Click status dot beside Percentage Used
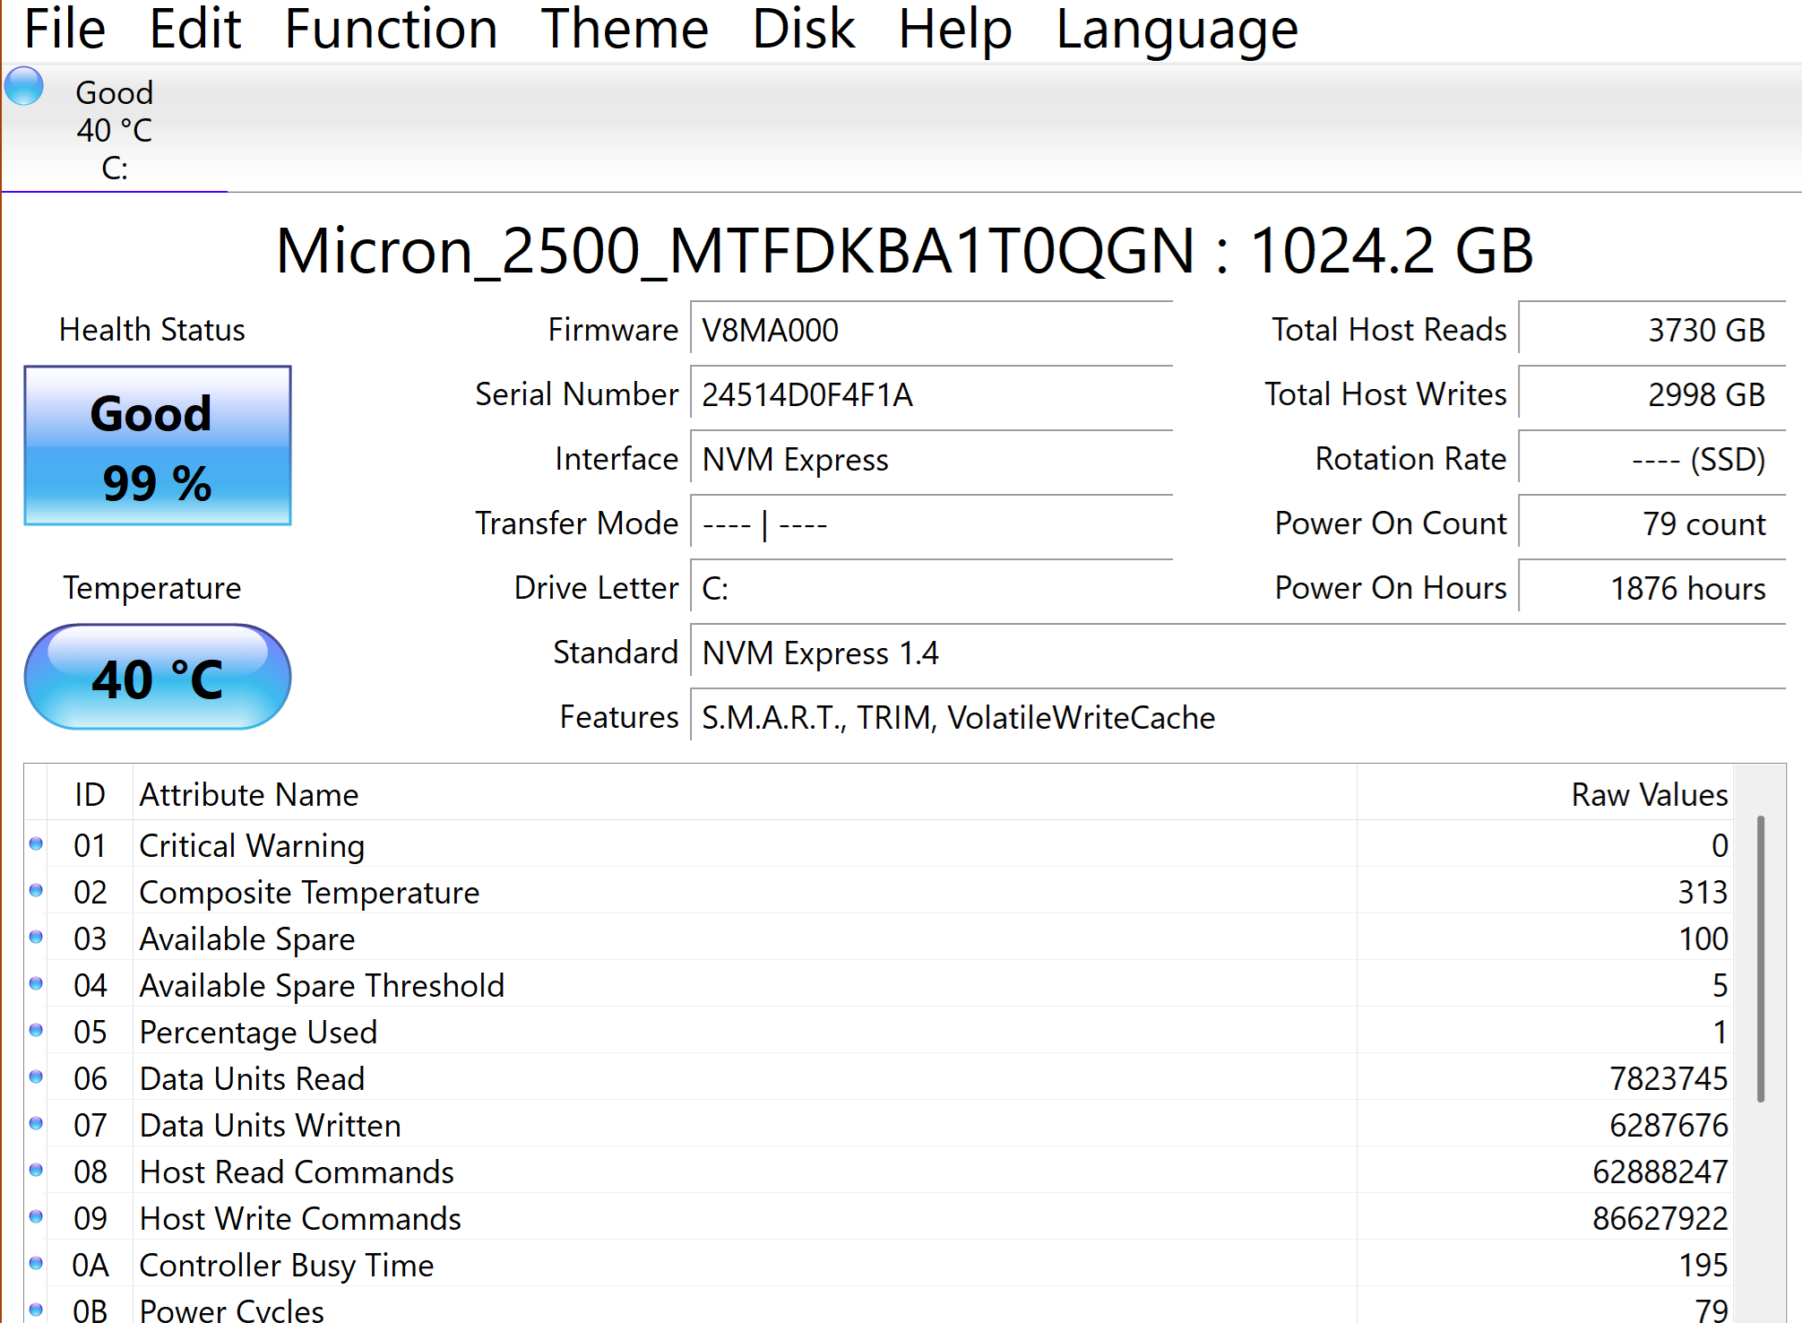This screenshot has height=1323, width=1802. [36, 1030]
